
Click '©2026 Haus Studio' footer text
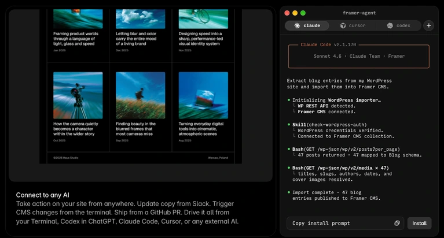[x=65, y=158]
